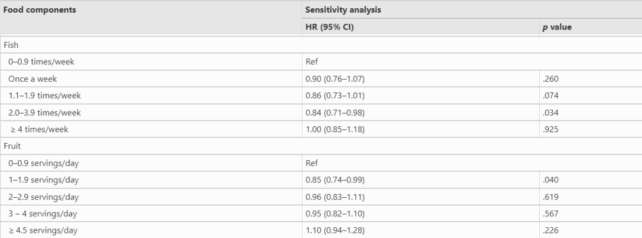
Task: Click the 1.10 (0.94–1.28) cell
Action: click(335, 230)
